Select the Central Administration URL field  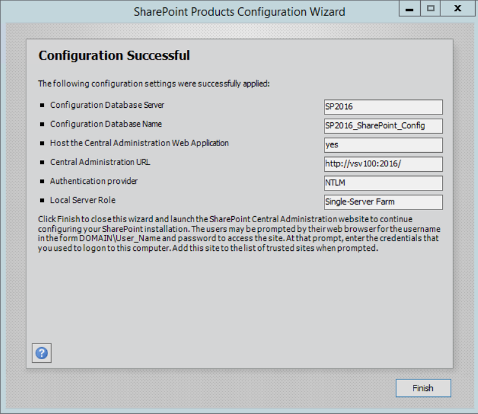(383, 164)
